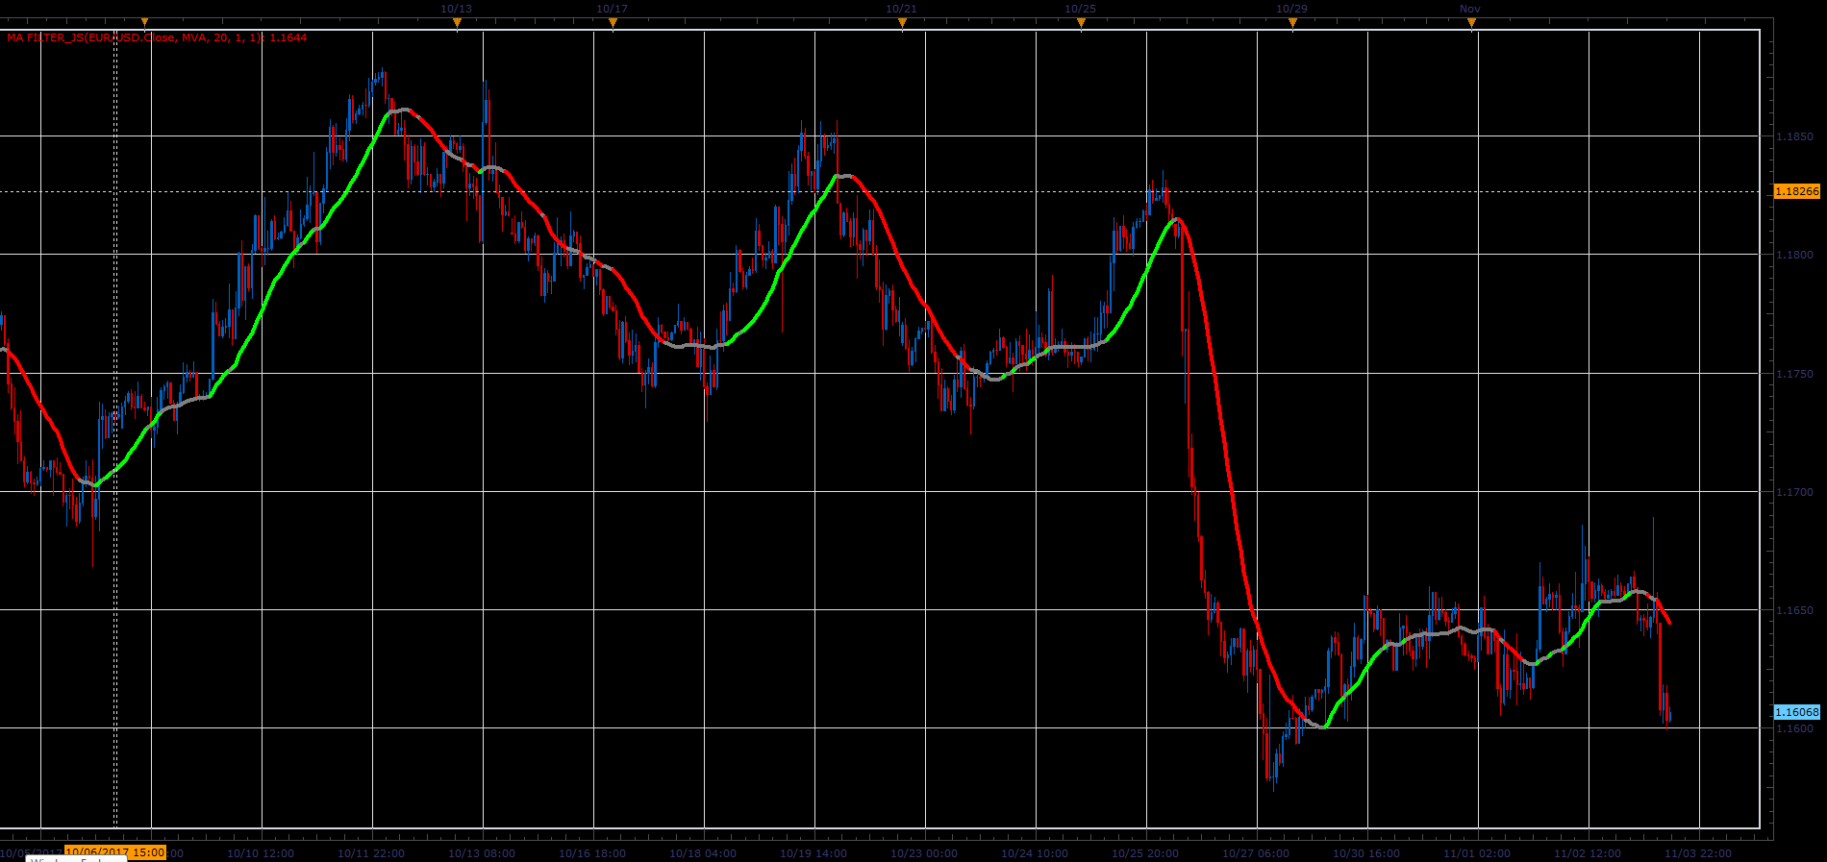Click the Nov month label at top
1827x862 pixels.
pos(1470,9)
